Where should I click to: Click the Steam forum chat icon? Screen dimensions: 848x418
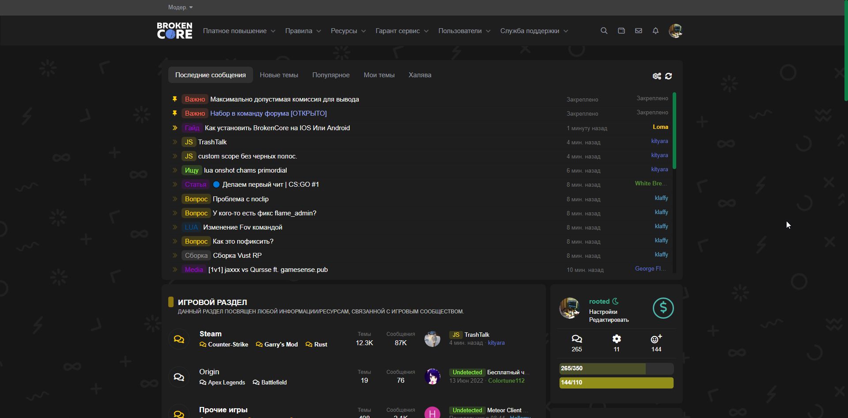[x=179, y=339]
